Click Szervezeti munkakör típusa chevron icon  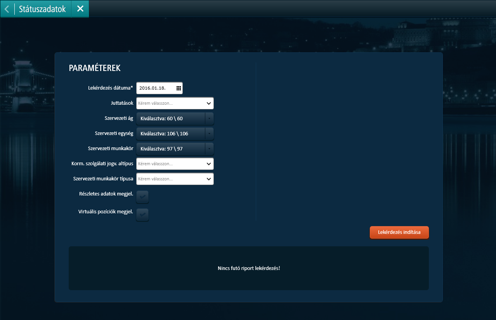coord(209,179)
